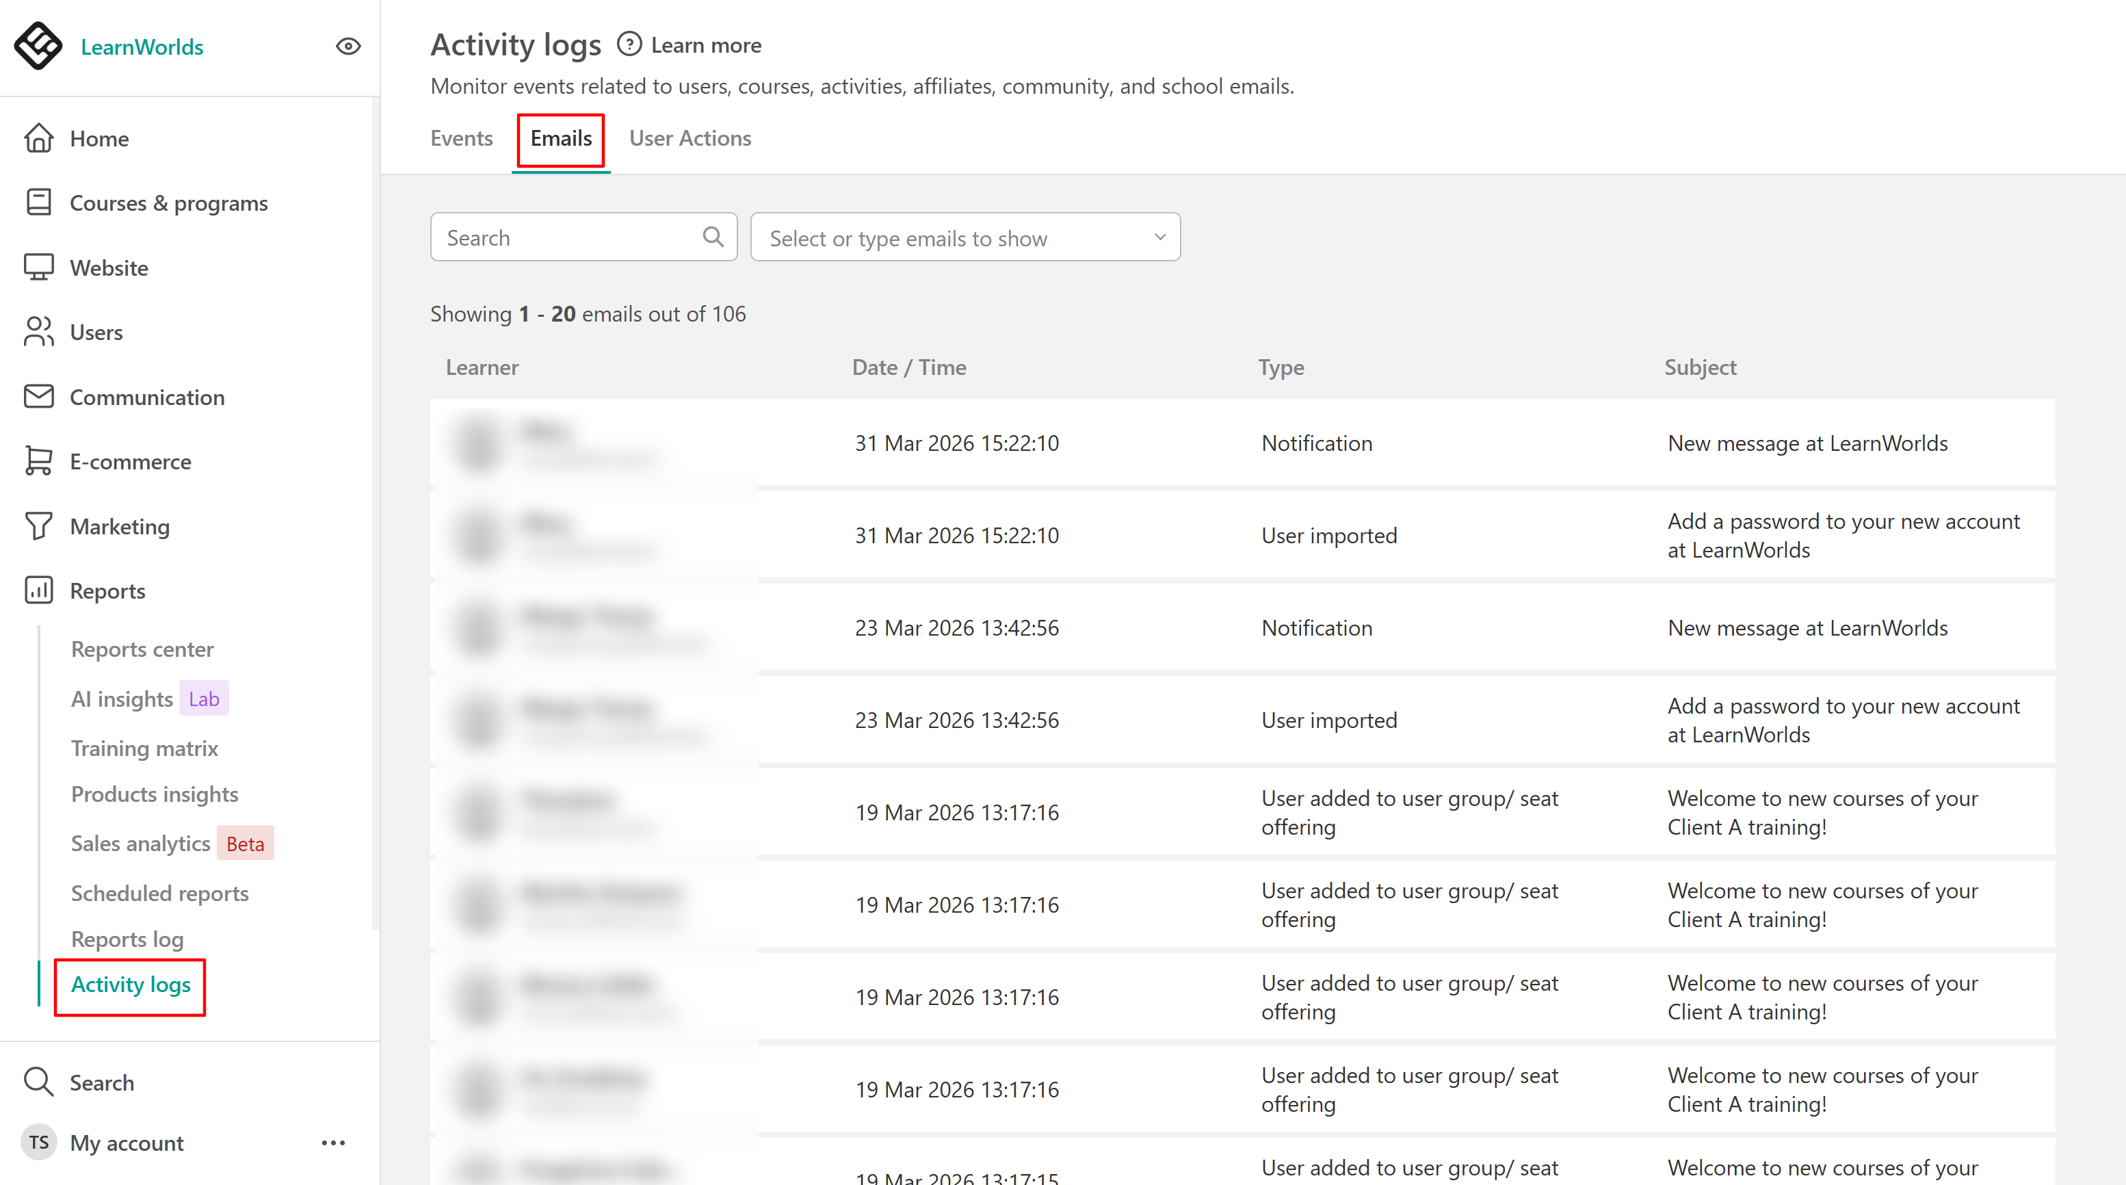Switch to the User Actions tab
Image resolution: width=2126 pixels, height=1185 pixels.
[690, 139]
